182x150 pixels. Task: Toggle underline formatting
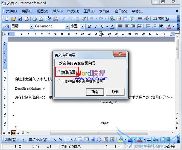pos(102,26)
